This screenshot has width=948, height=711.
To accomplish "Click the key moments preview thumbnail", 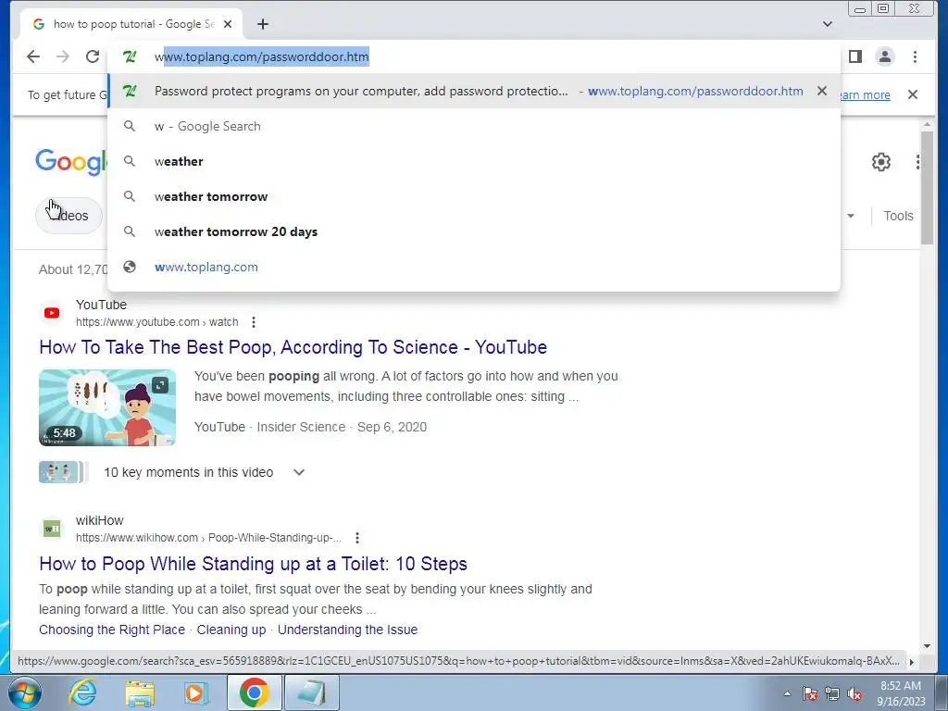I will click(63, 472).
